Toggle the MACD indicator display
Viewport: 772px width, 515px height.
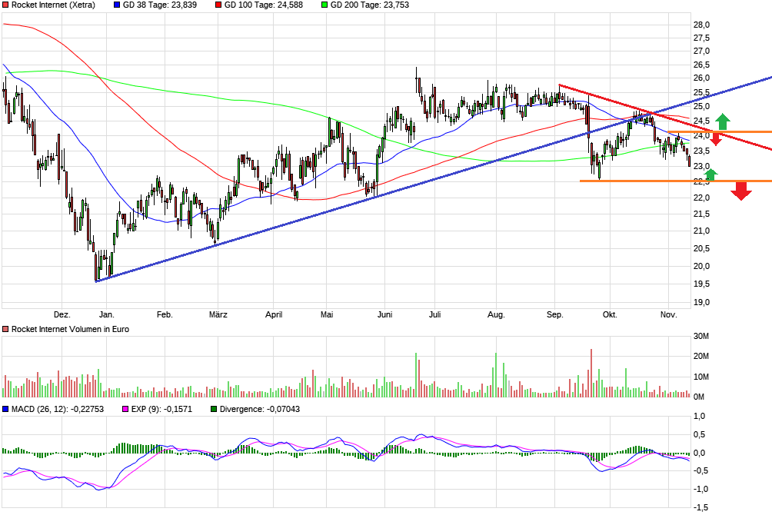[x=6, y=410]
